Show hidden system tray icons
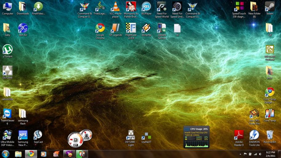 (x=239, y=154)
